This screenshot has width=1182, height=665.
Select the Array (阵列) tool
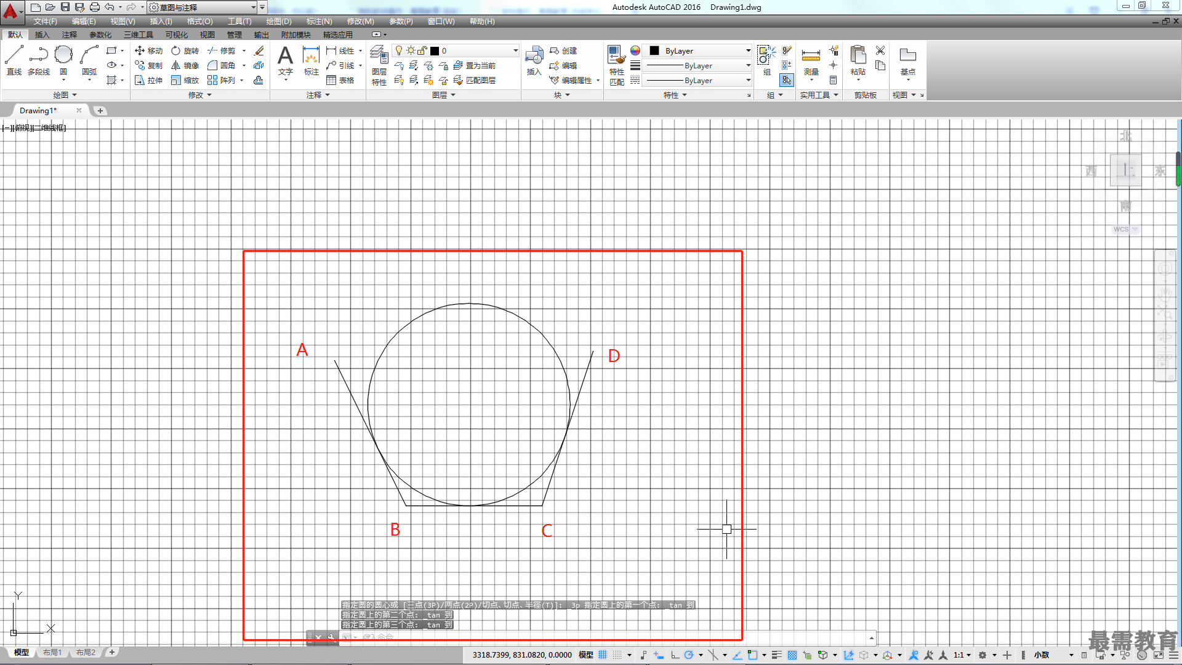click(222, 80)
